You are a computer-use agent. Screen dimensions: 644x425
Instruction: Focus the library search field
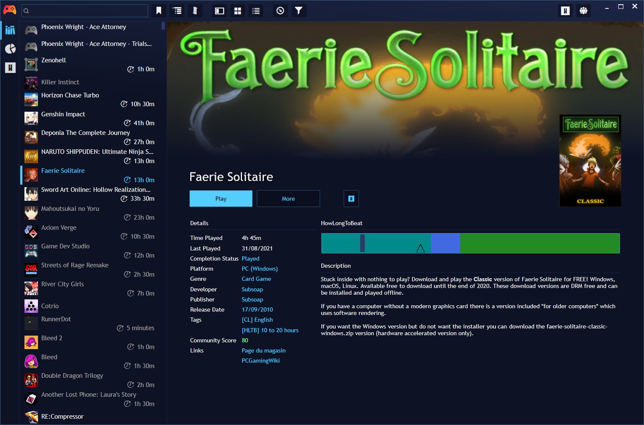coord(85,11)
